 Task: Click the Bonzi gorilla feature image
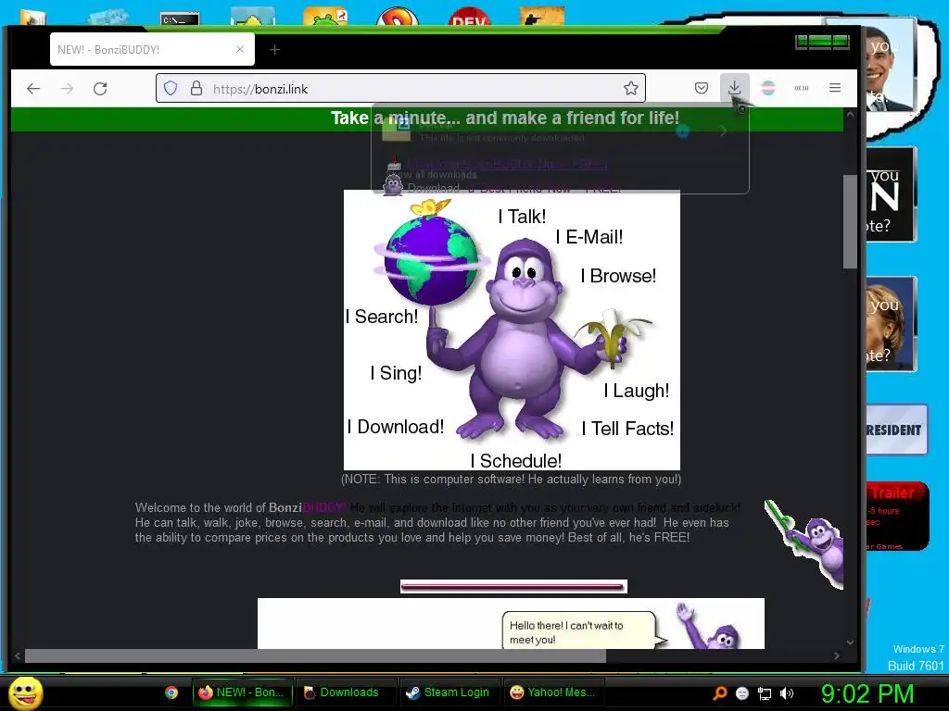pyautogui.click(x=512, y=331)
